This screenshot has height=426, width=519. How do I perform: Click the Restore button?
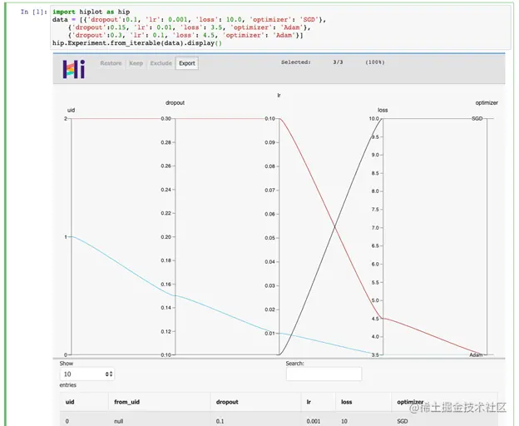coord(111,63)
